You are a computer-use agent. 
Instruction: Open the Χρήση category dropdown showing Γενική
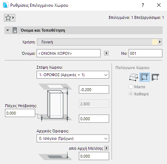tap(99, 42)
